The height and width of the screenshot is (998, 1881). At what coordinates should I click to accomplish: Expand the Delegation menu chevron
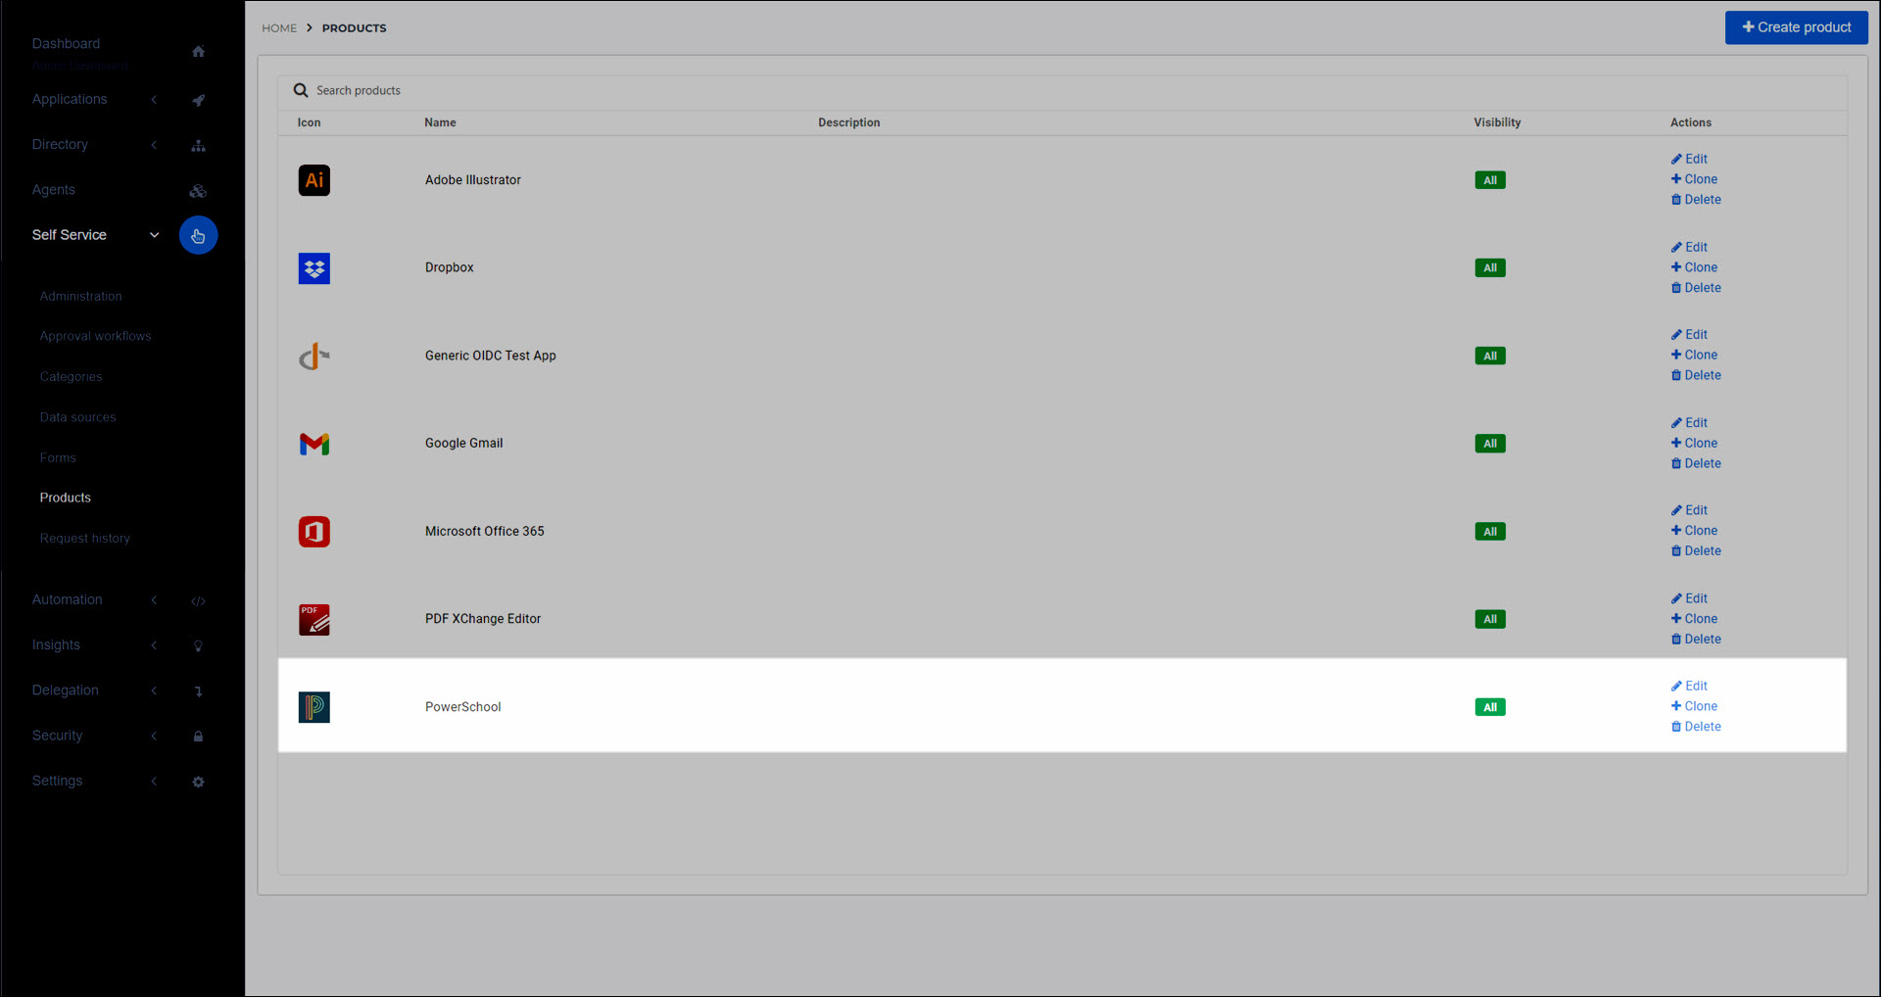pos(154,690)
